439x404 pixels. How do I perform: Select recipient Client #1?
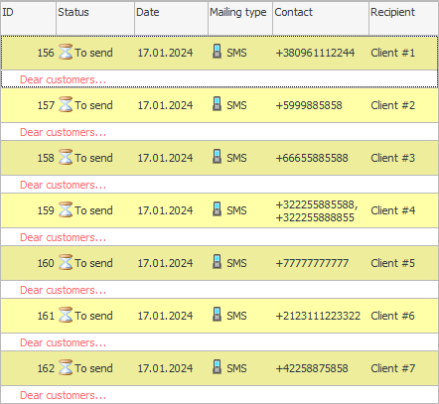(392, 53)
